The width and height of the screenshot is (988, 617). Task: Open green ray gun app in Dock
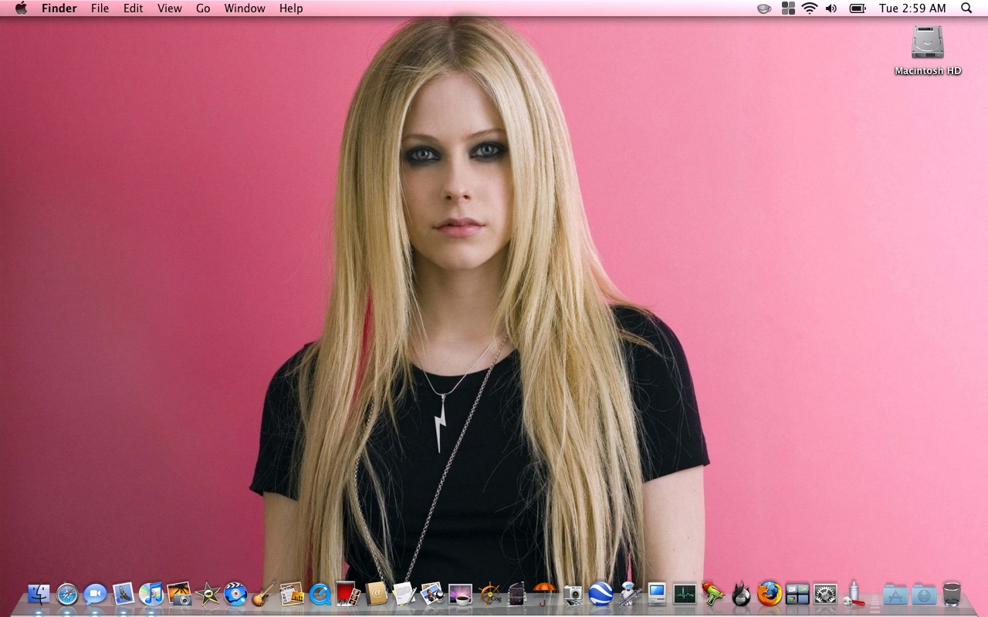[x=713, y=594]
